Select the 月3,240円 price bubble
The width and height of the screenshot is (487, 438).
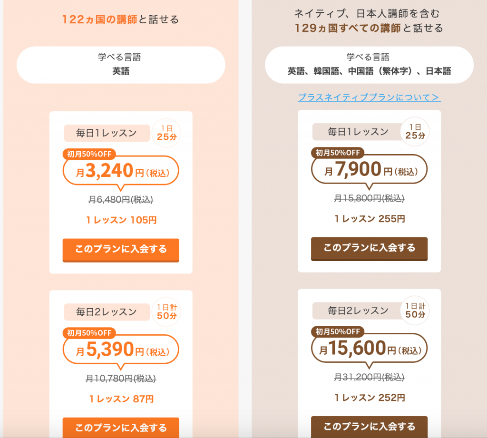(121, 171)
